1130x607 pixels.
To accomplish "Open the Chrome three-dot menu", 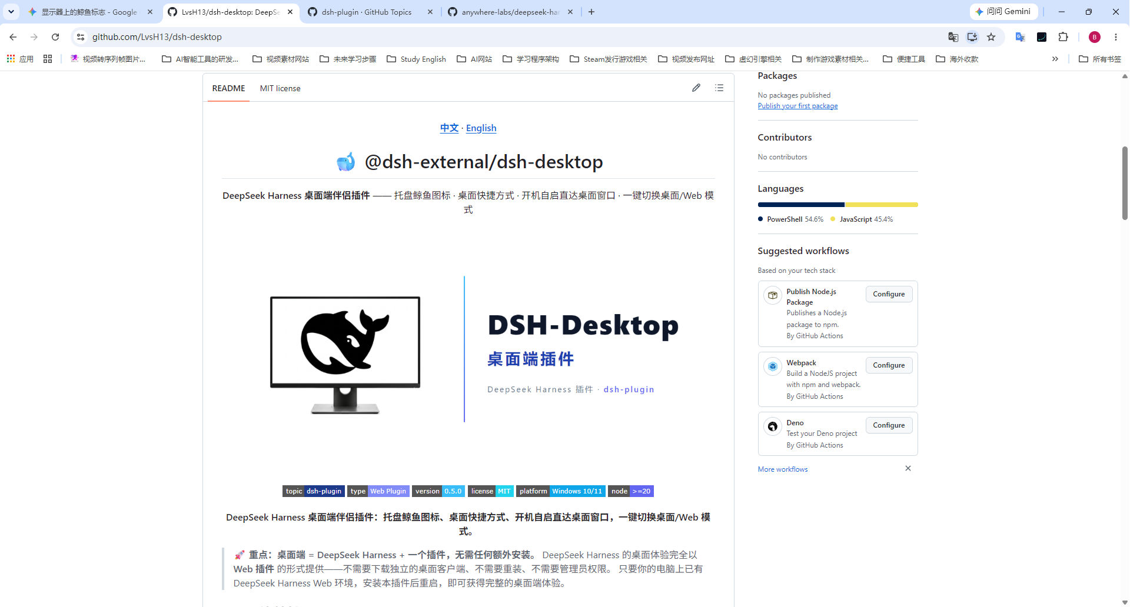I will coord(1116,37).
